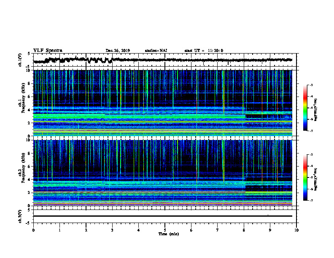Image resolution: width=334 pixels, height=258 pixels.
Task: Click the ch.1 colorbar "-3" tick label
Action: coord(311,85)
